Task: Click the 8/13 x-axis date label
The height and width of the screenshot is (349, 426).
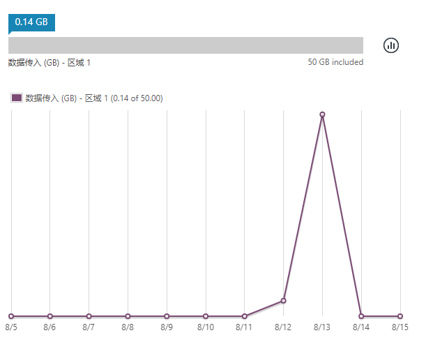Action: pyautogui.click(x=322, y=327)
